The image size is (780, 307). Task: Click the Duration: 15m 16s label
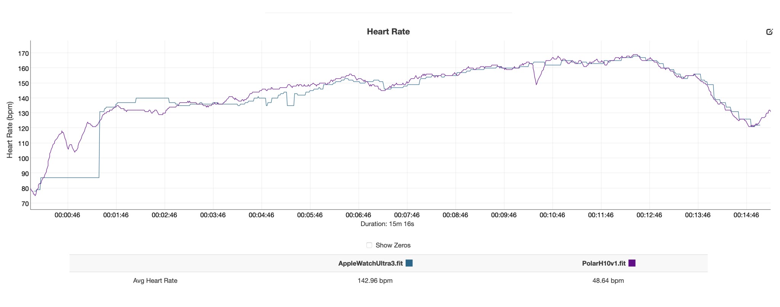pos(387,224)
